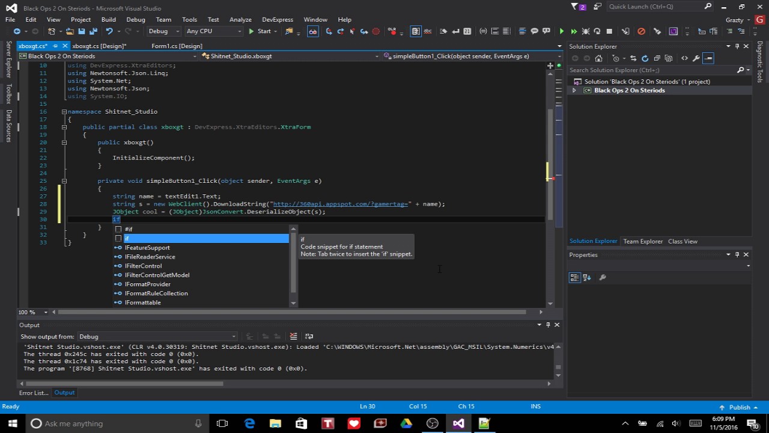Viewport: 769px width, 433px height.
Task: Click the Quick Launch search box
Action: [x=660, y=7]
